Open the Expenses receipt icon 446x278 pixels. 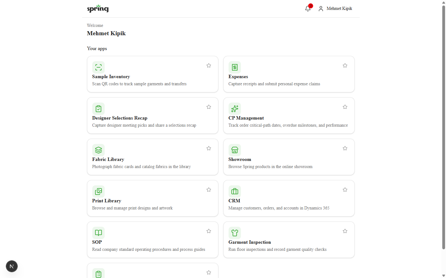(x=235, y=67)
